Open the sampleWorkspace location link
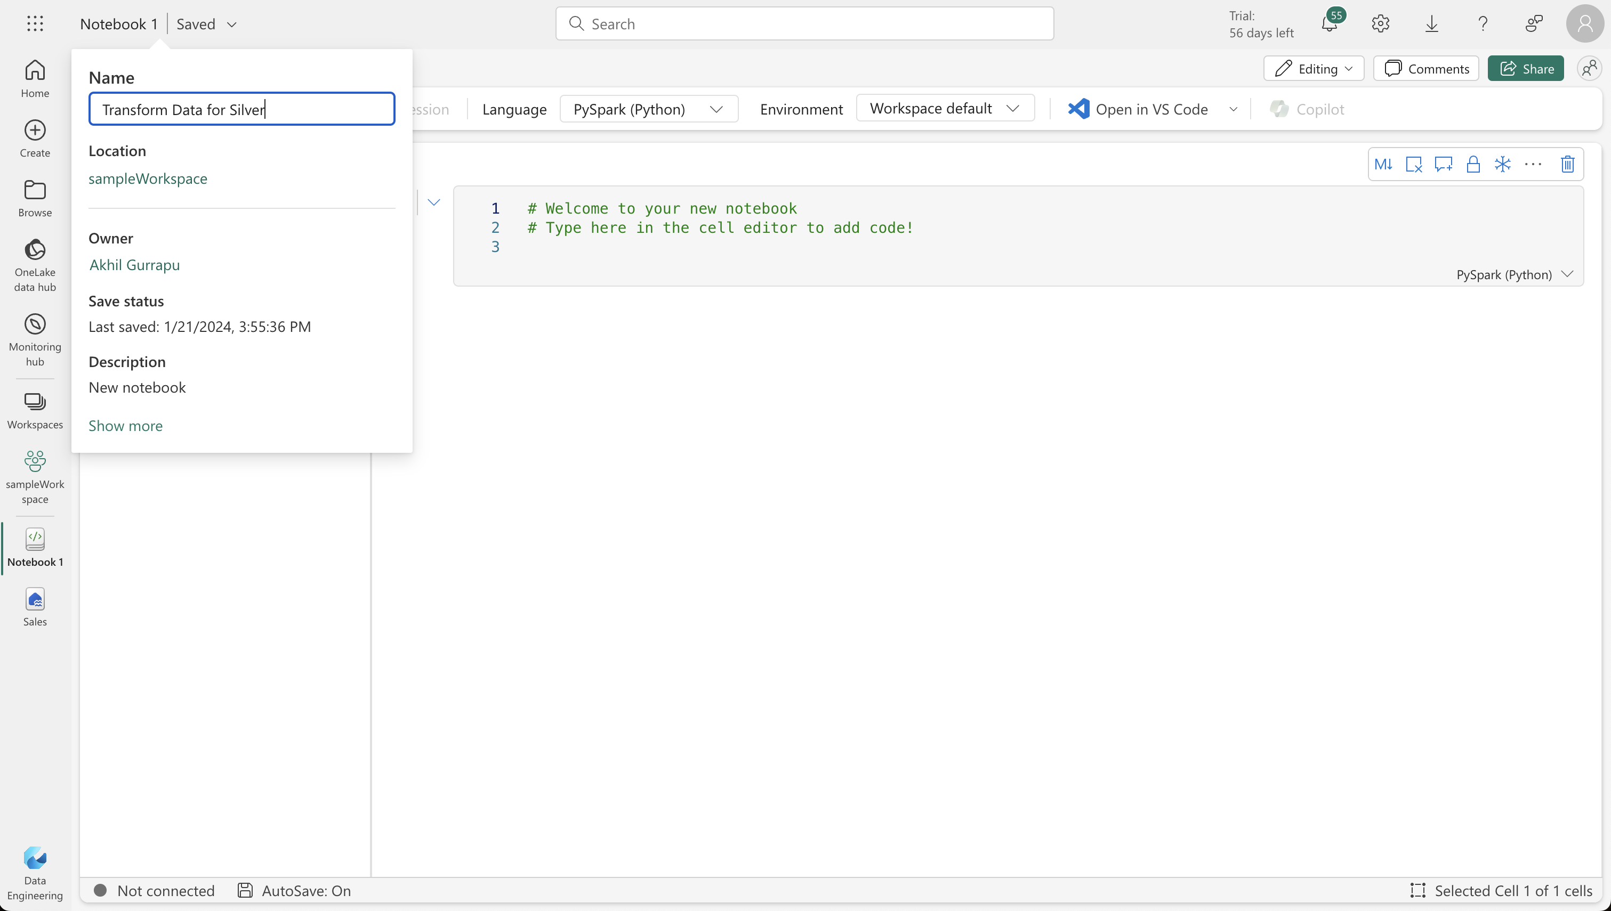The height and width of the screenshot is (911, 1611). coord(148,178)
